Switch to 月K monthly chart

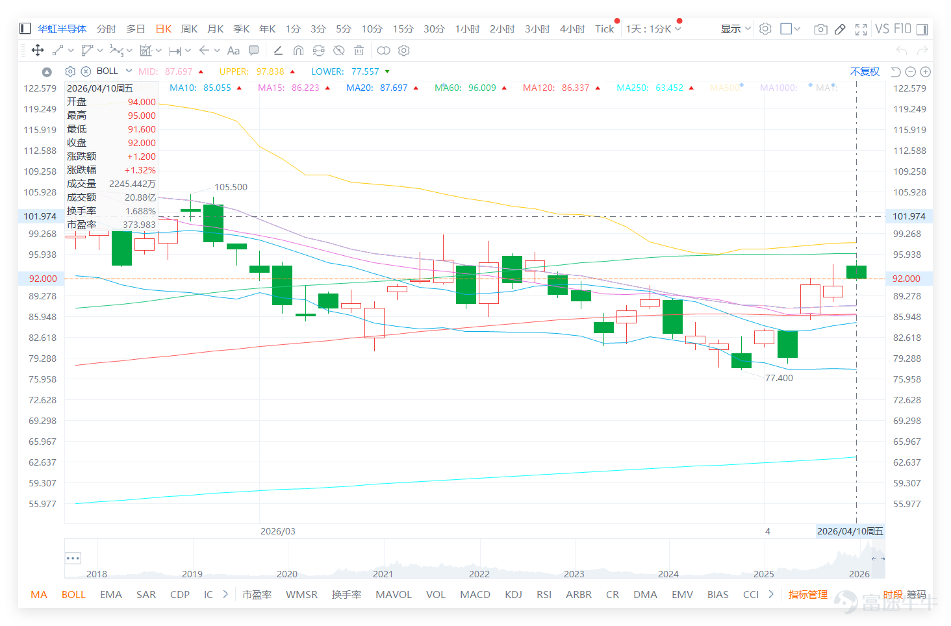point(215,29)
